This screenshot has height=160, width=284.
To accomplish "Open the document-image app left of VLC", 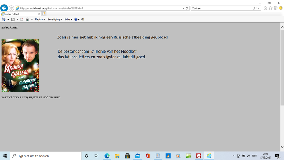I will 158,156.
